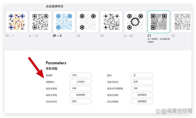Click the 信息点缩放 field with 100
This screenshot has height=118, width=196.
81,88
